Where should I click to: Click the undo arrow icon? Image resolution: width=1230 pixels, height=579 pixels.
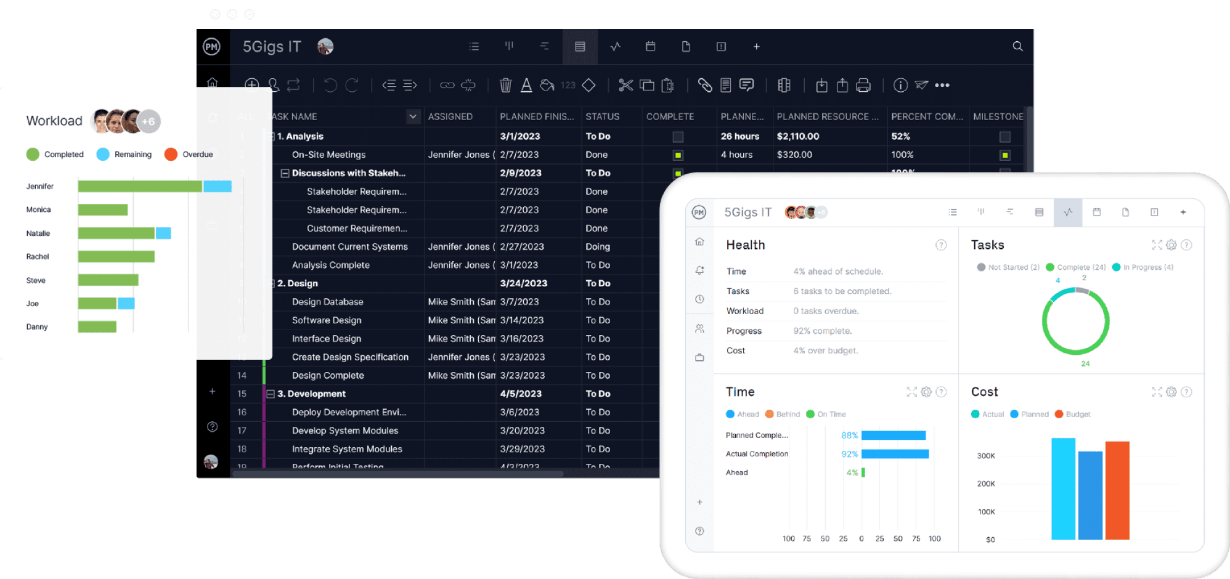pyautogui.click(x=328, y=85)
